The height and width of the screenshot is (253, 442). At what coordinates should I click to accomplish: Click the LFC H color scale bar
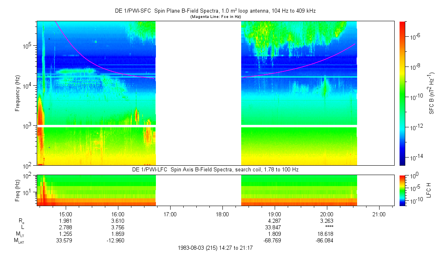point(402,190)
